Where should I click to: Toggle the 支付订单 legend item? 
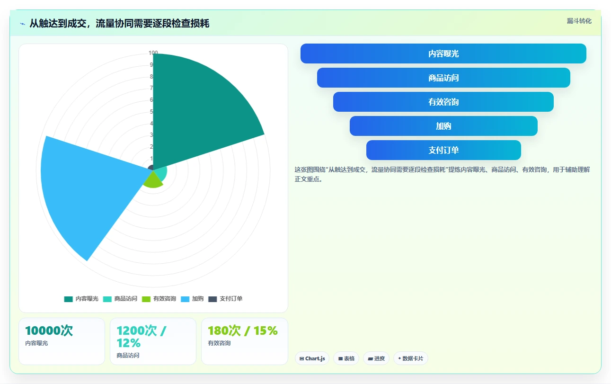coord(225,299)
